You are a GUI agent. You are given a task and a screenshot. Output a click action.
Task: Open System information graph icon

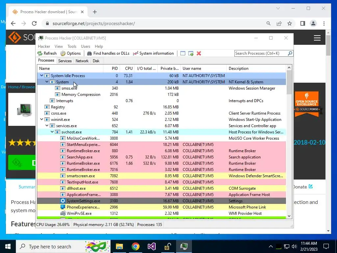[x=135, y=53]
